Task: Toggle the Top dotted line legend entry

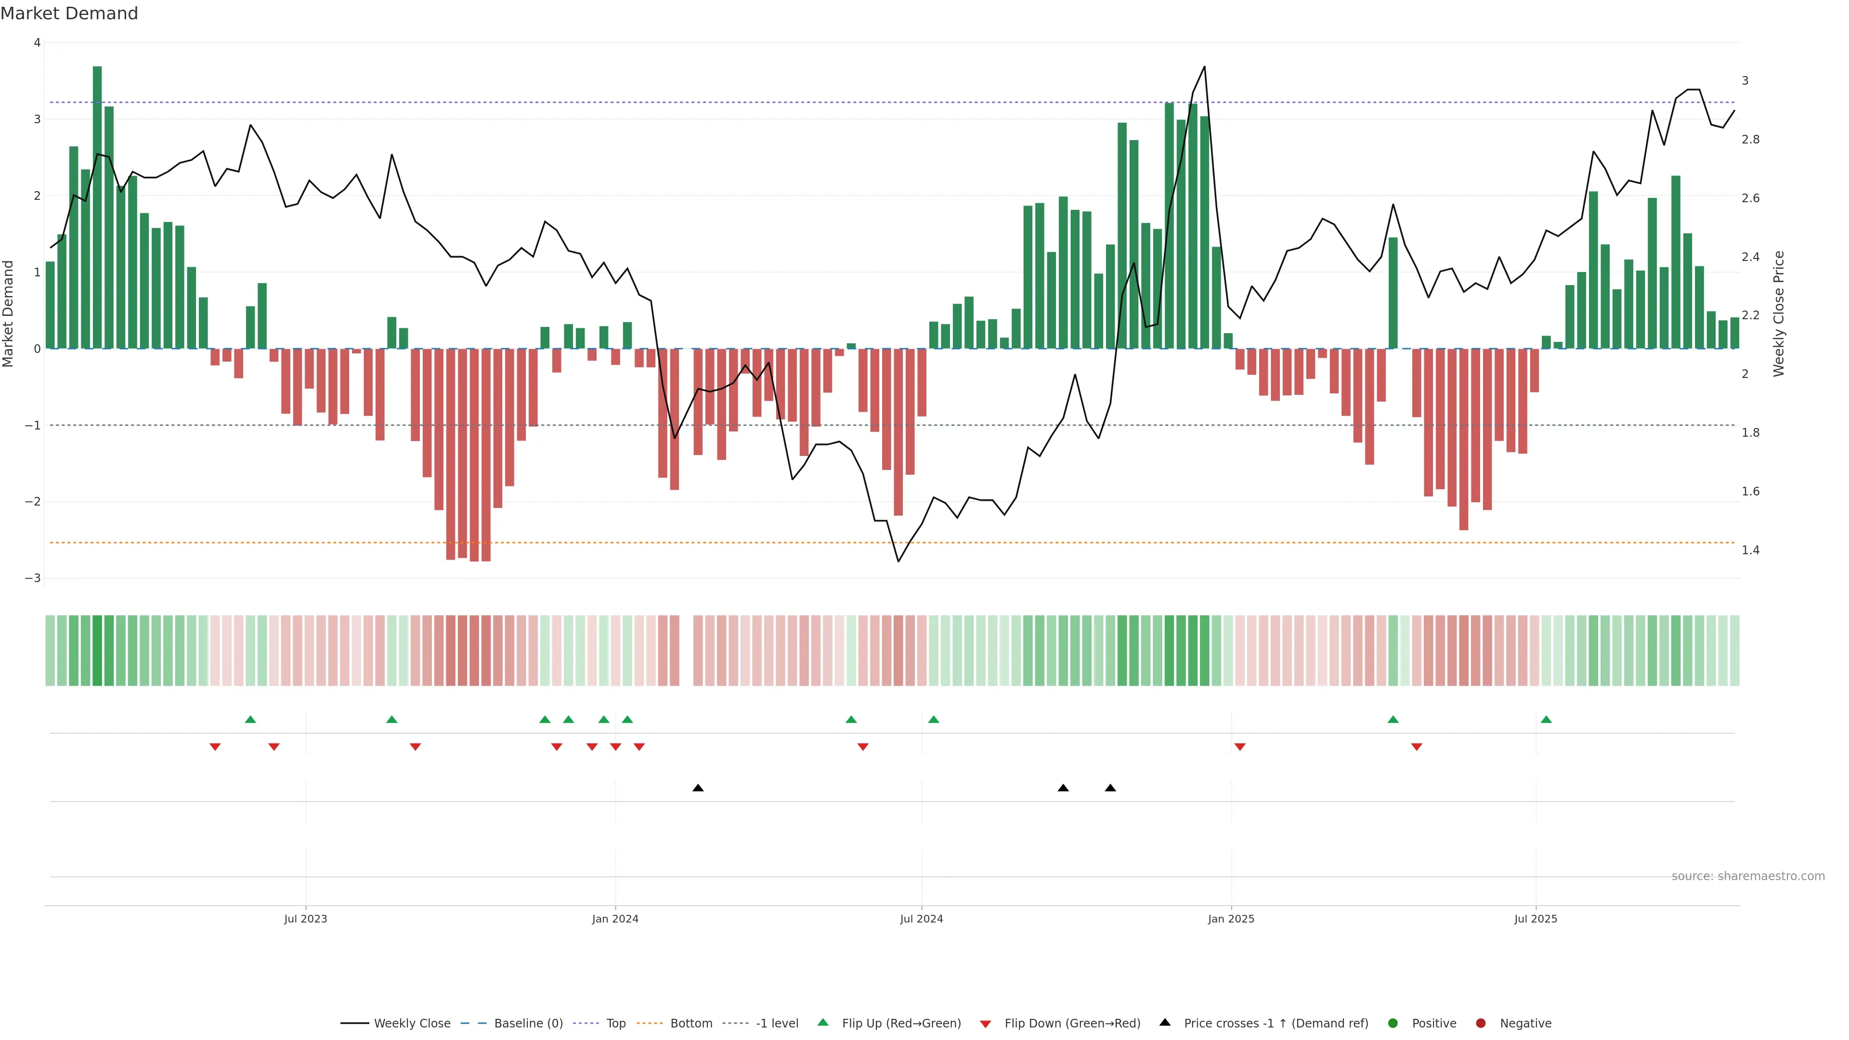Action: pos(615,1023)
